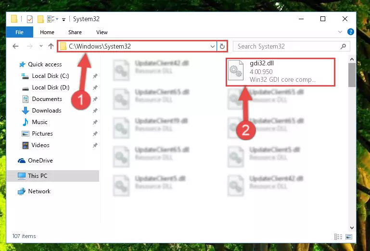Open Local Disk (C:) in sidebar
370x251 pixels.
51,75
